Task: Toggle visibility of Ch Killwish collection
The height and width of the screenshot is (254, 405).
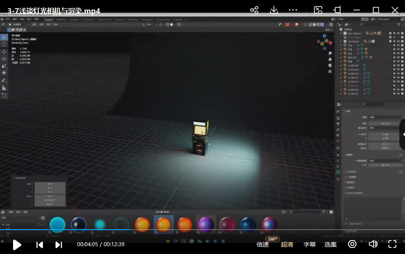Action: coord(398,41)
